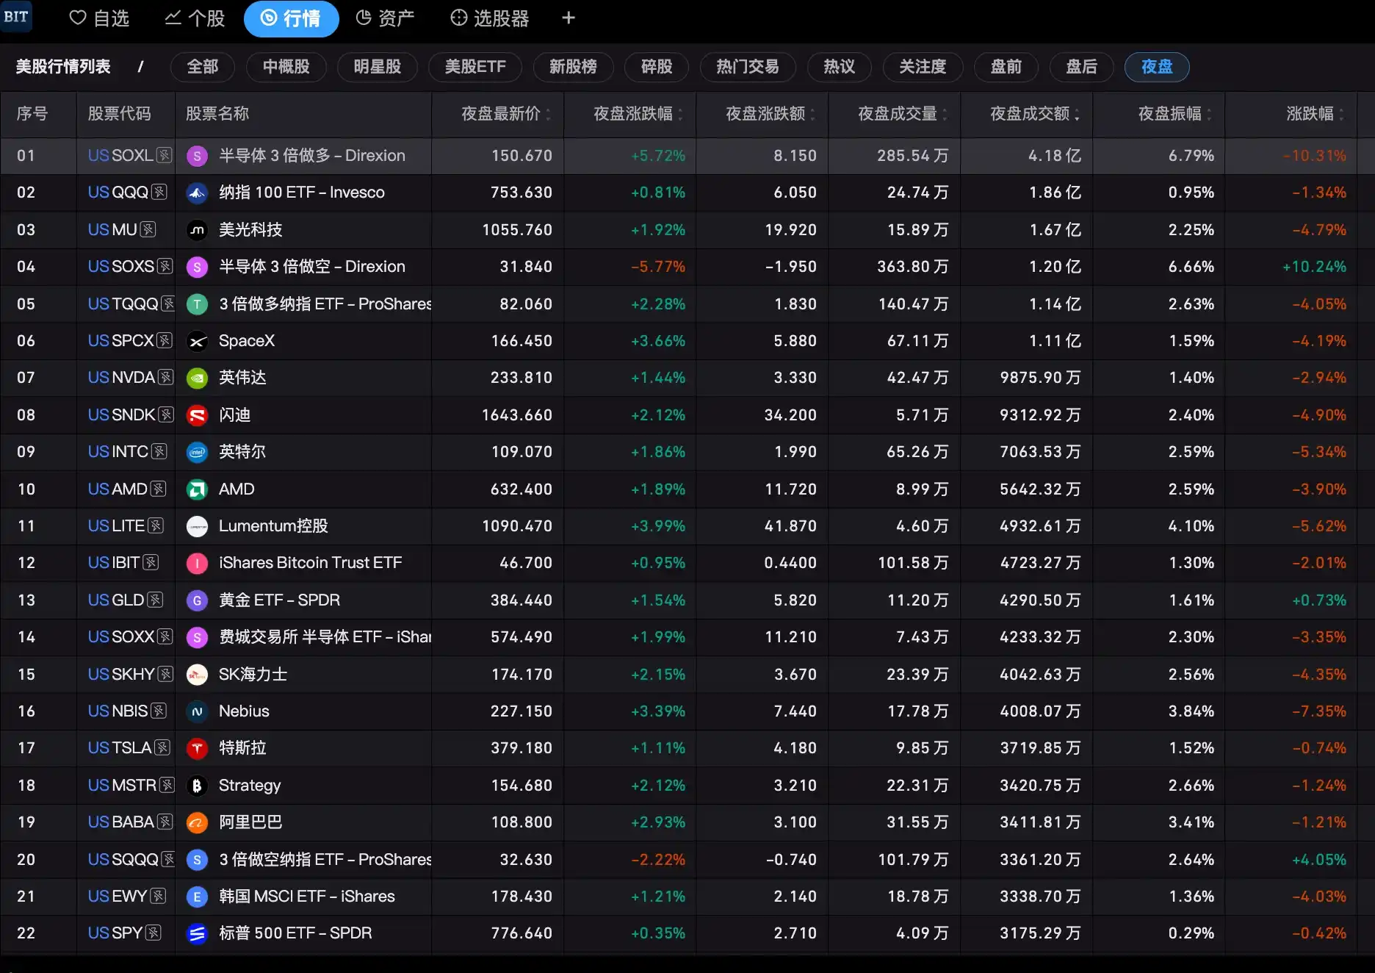Click the SOXL purple S logo icon
Image resolution: width=1375 pixels, height=973 pixels.
pos(197,156)
